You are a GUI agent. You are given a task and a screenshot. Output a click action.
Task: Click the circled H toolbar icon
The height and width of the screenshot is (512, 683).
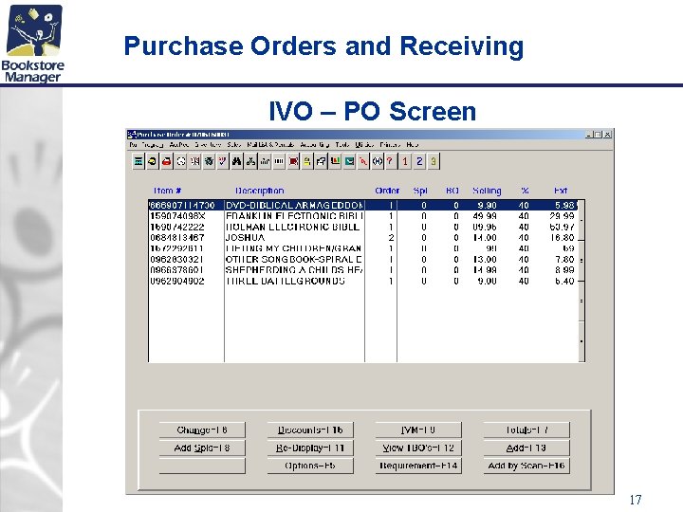tap(378, 161)
